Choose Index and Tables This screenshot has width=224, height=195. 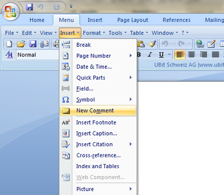(x=98, y=166)
